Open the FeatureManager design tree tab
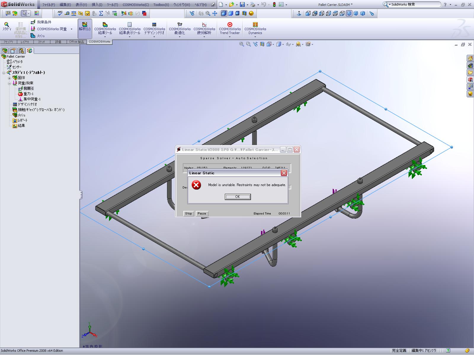Image resolution: width=474 pixels, height=355 pixels. point(5,51)
